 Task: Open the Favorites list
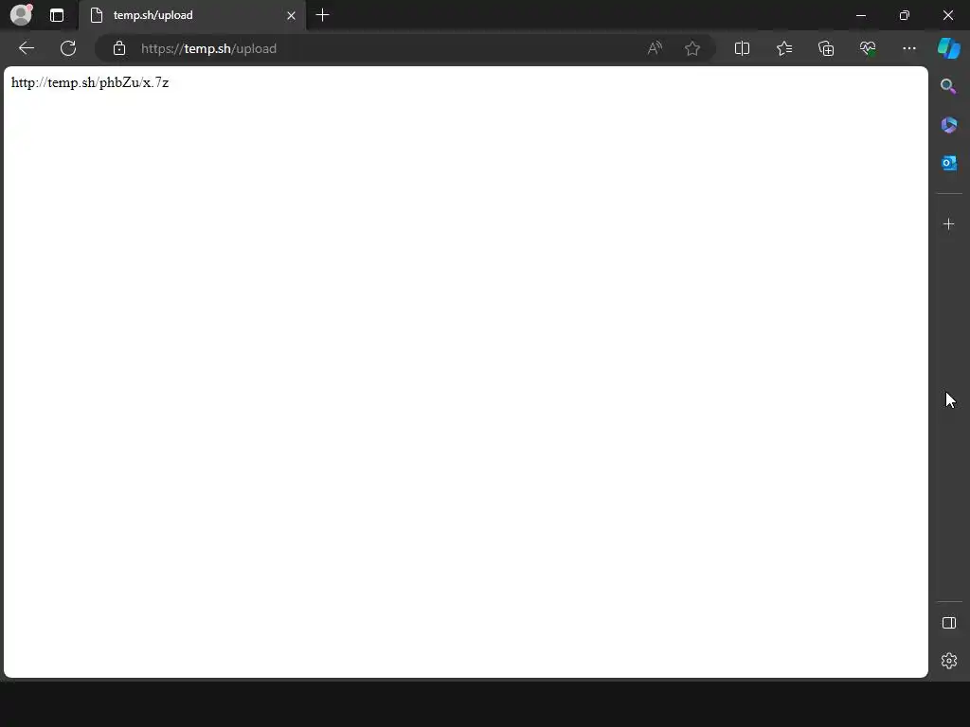(783, 48)
